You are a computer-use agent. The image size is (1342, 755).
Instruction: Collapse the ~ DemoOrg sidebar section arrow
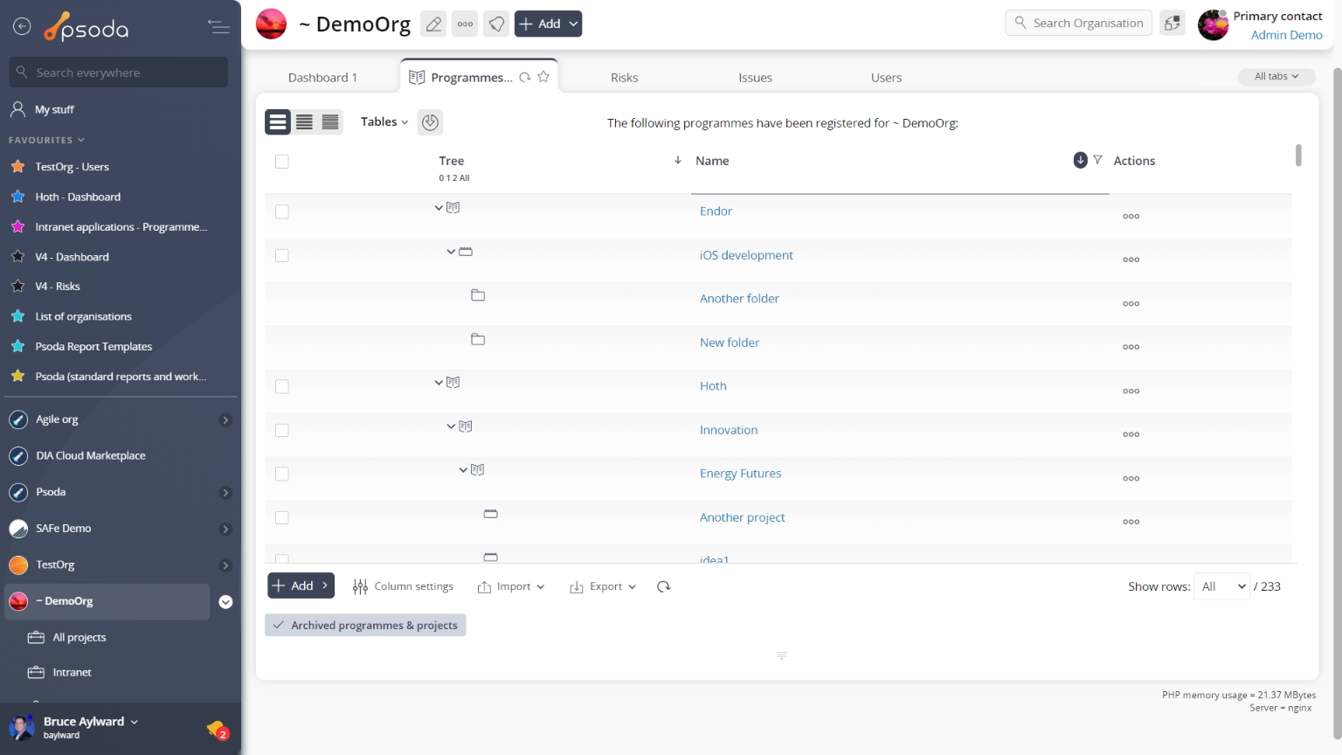[225, 602]
